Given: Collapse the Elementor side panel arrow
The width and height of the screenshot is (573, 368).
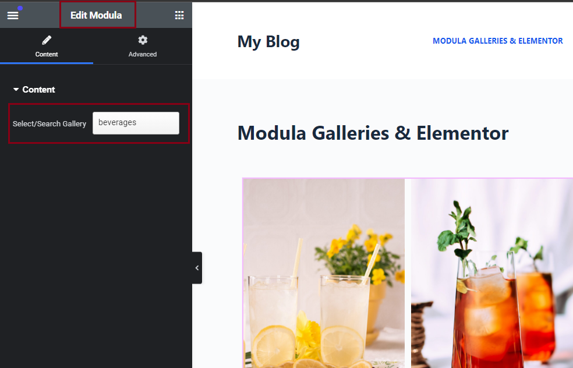Looking at the screenshot, I should (197, 268).
